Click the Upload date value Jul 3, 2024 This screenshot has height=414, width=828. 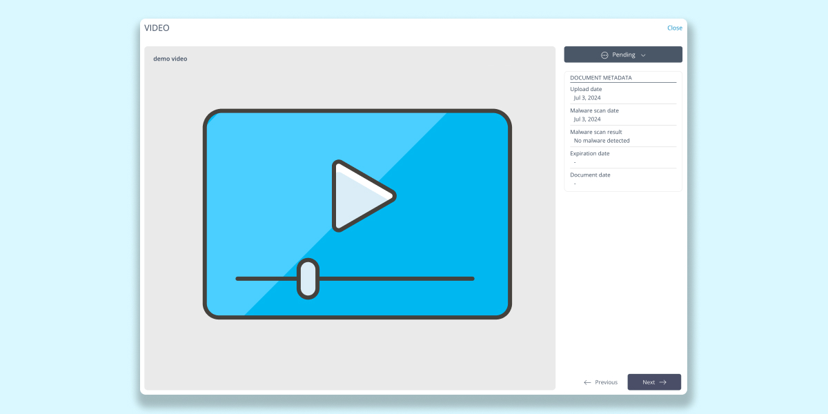587,98
